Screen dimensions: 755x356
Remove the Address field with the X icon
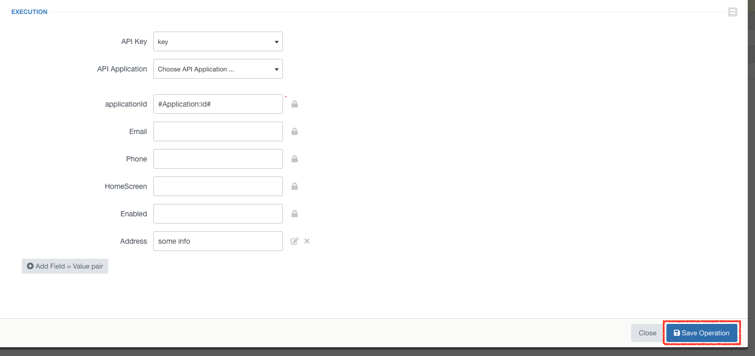tap(307, 241)
